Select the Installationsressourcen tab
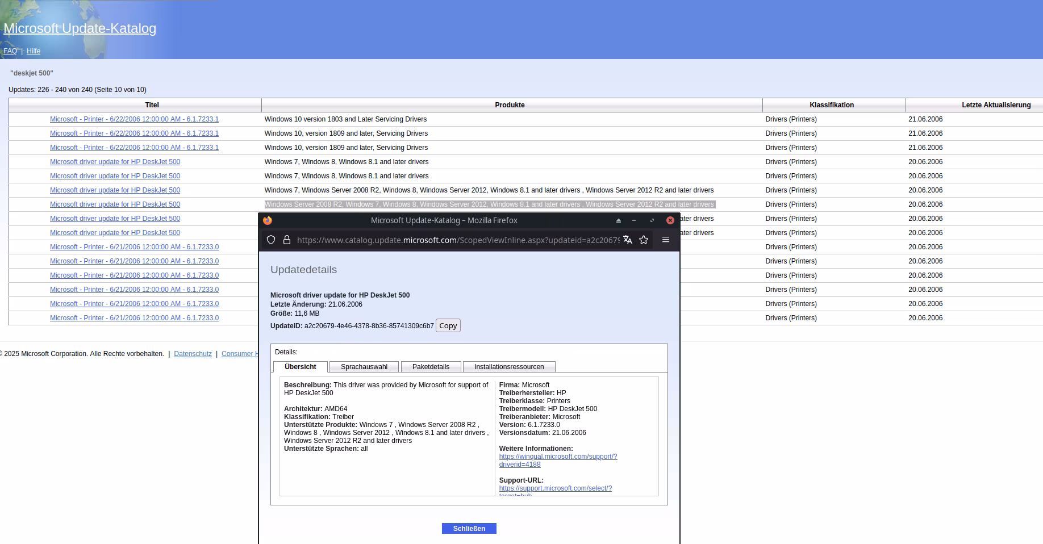1043x544 pixels. pos(508,367)
